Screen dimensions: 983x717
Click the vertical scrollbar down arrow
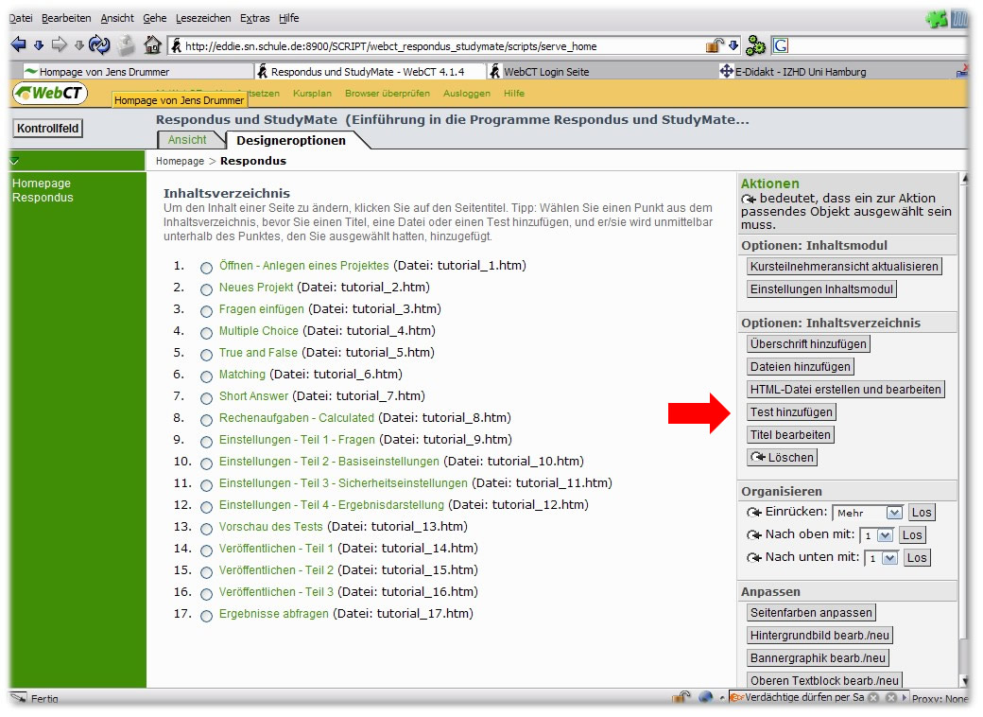point(966,679)
